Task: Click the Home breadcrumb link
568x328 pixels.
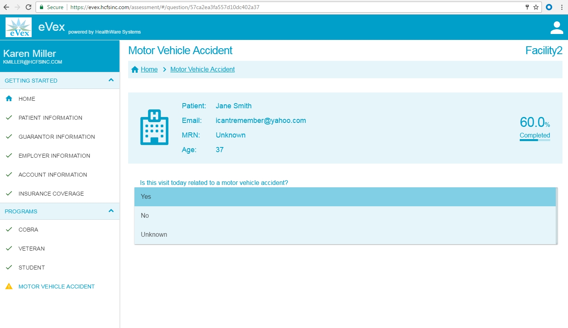Action: click(x=149, y=70)
